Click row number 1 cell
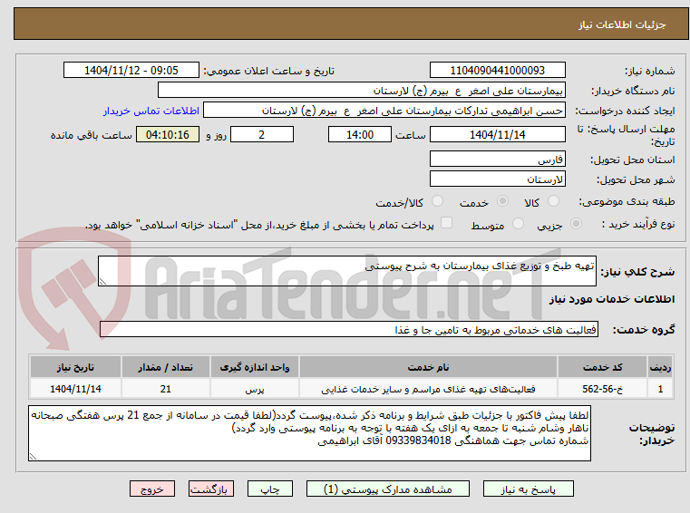690x513 pixels. tap(660, 389)
